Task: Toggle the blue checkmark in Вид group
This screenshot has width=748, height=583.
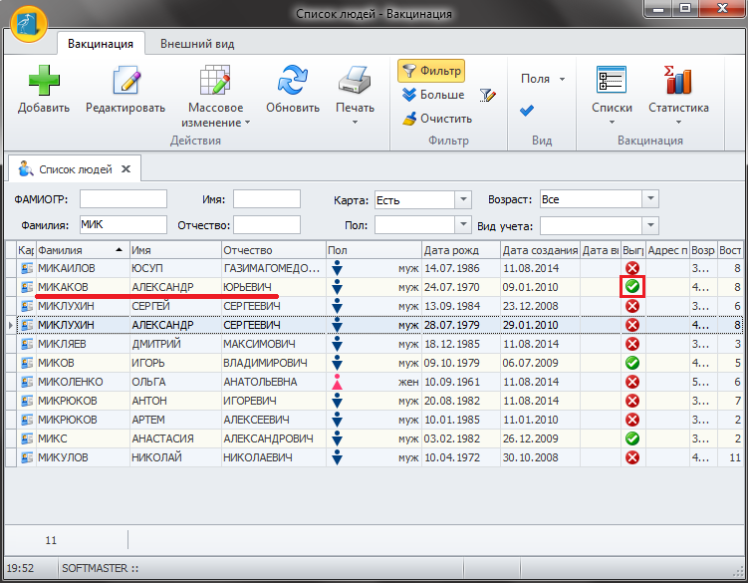Action: tap(527, 111)
